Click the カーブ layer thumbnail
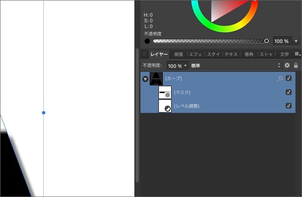Viewport: 302px width, 197px height. 156,79
